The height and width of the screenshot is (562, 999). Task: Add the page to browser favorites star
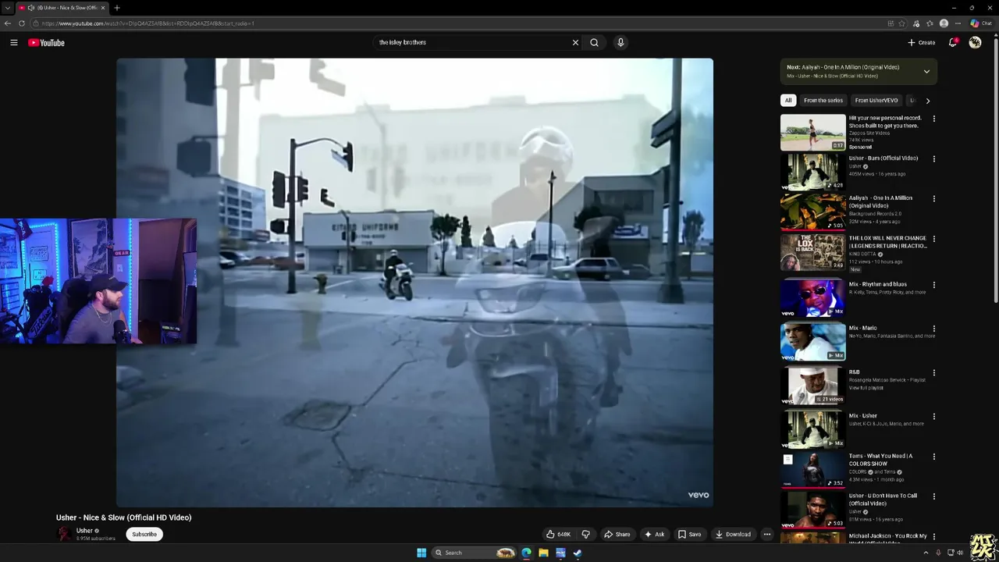pos(902,23)
